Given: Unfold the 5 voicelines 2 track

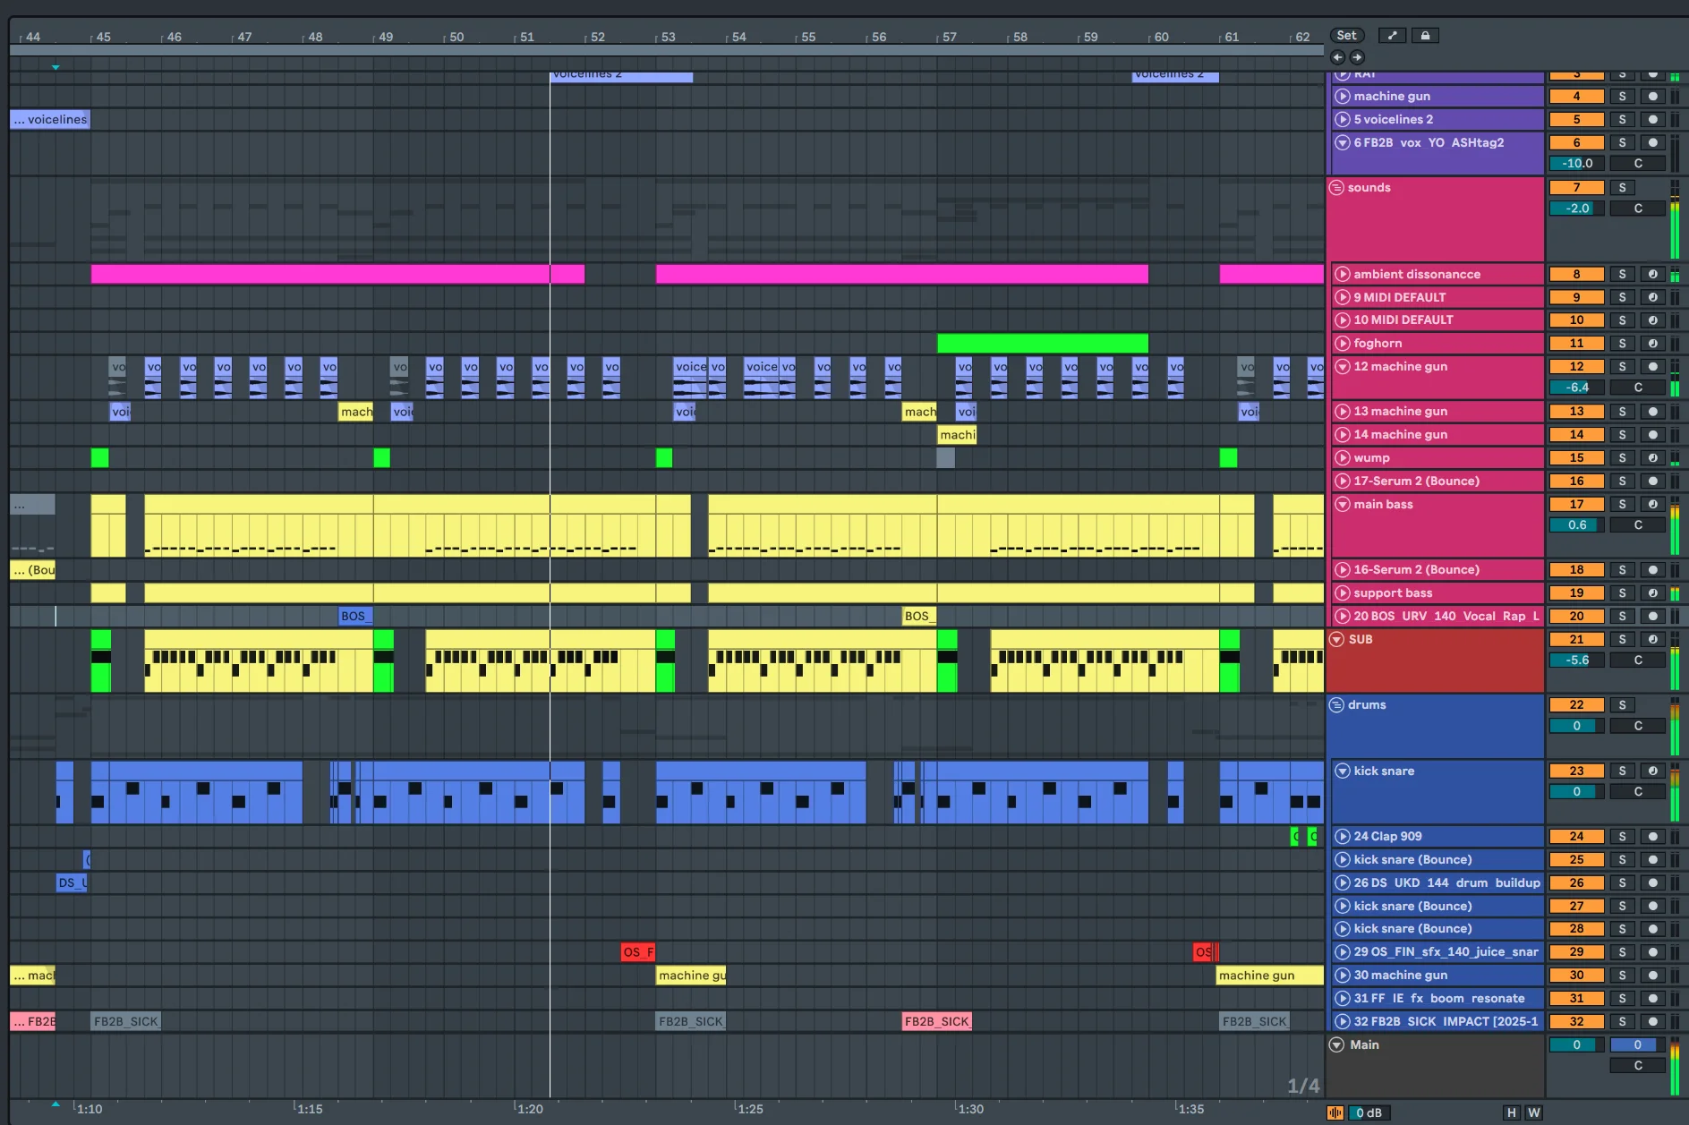Looking at the screenshot, I should pos(1343,120).
